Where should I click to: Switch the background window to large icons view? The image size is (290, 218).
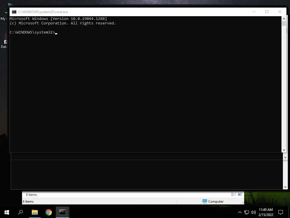(240, 194)
